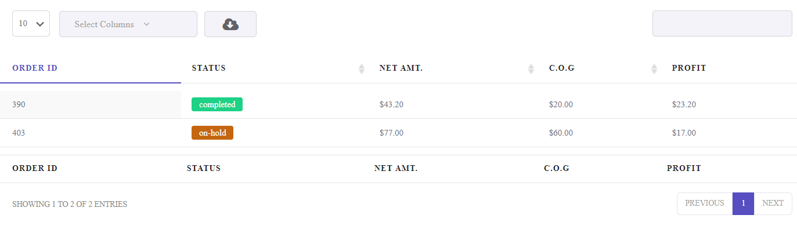
Task: Click the Next pagination button
Action: [773, 203]
